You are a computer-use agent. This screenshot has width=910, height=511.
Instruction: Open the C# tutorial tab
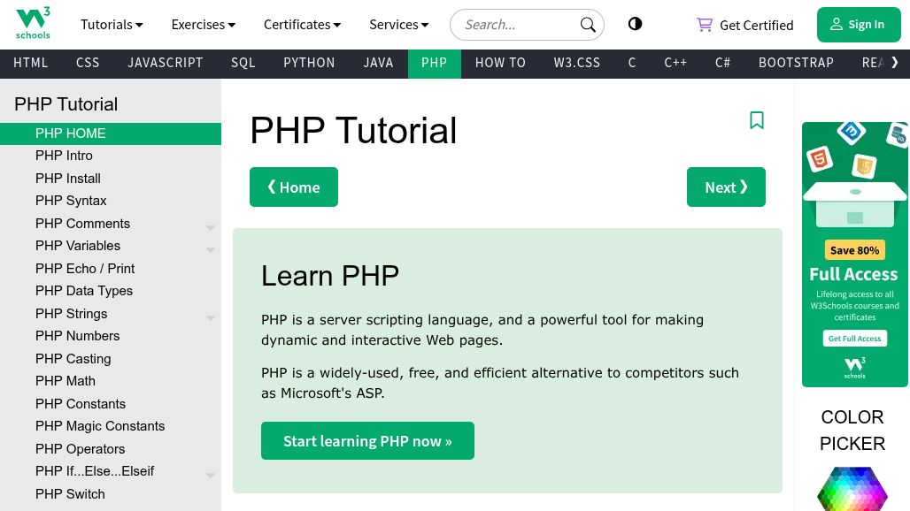(722, 63)
